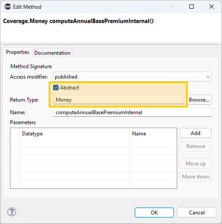Maximize the Edit Method window
This screenshot has height=224, width=222.
pyautogui.click(x=192, y=7)
